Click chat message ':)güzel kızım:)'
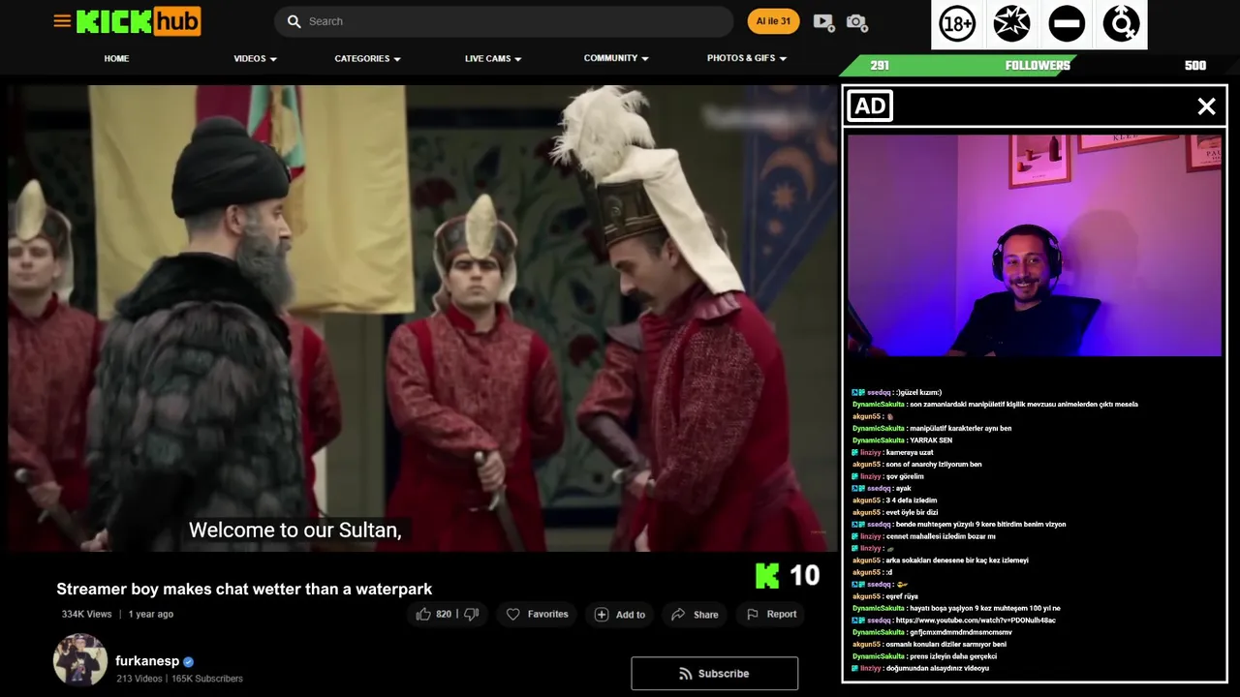 pos(918,392)
